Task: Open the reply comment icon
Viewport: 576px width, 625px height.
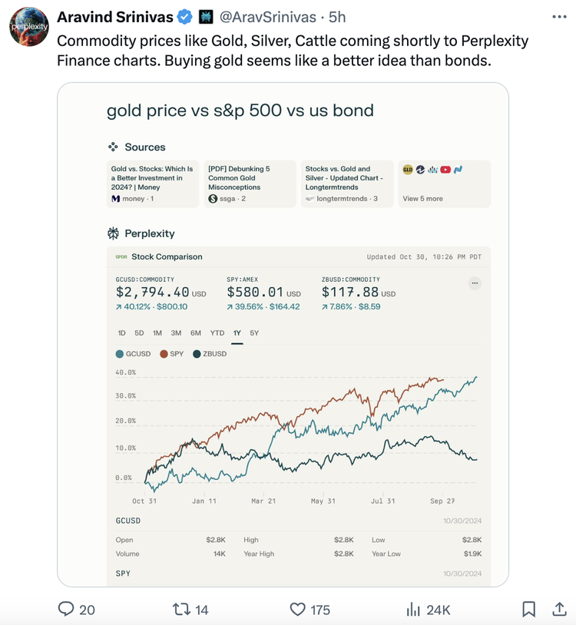Action: click(66, 609)
